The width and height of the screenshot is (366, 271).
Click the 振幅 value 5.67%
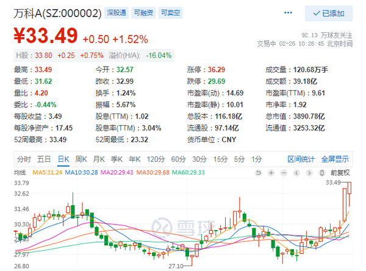(126, 104)
